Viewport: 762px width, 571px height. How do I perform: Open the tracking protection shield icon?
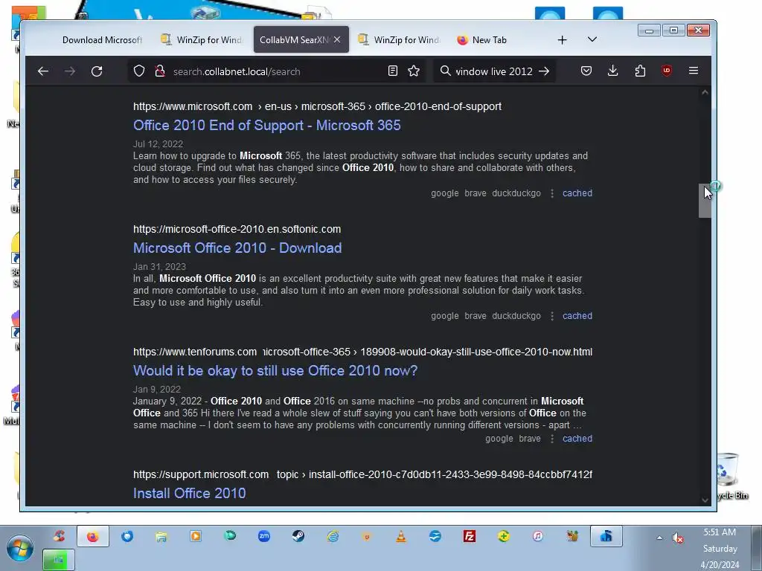coord(139,71)
